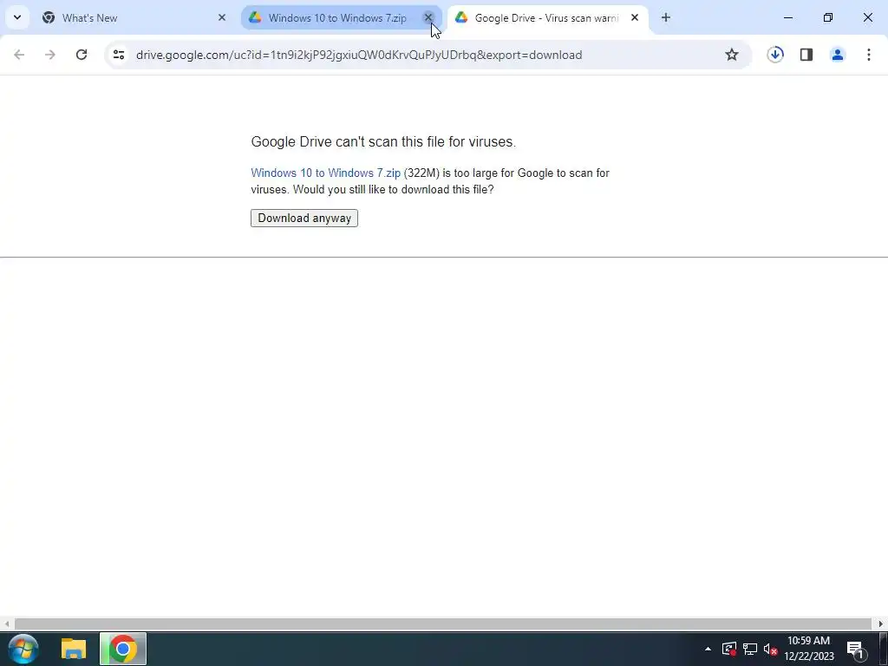Viewport: 888px width, 666px height.
Task: Open the Chrome downloads indicator
Action: pyautogui.click(x=775, y=55)
